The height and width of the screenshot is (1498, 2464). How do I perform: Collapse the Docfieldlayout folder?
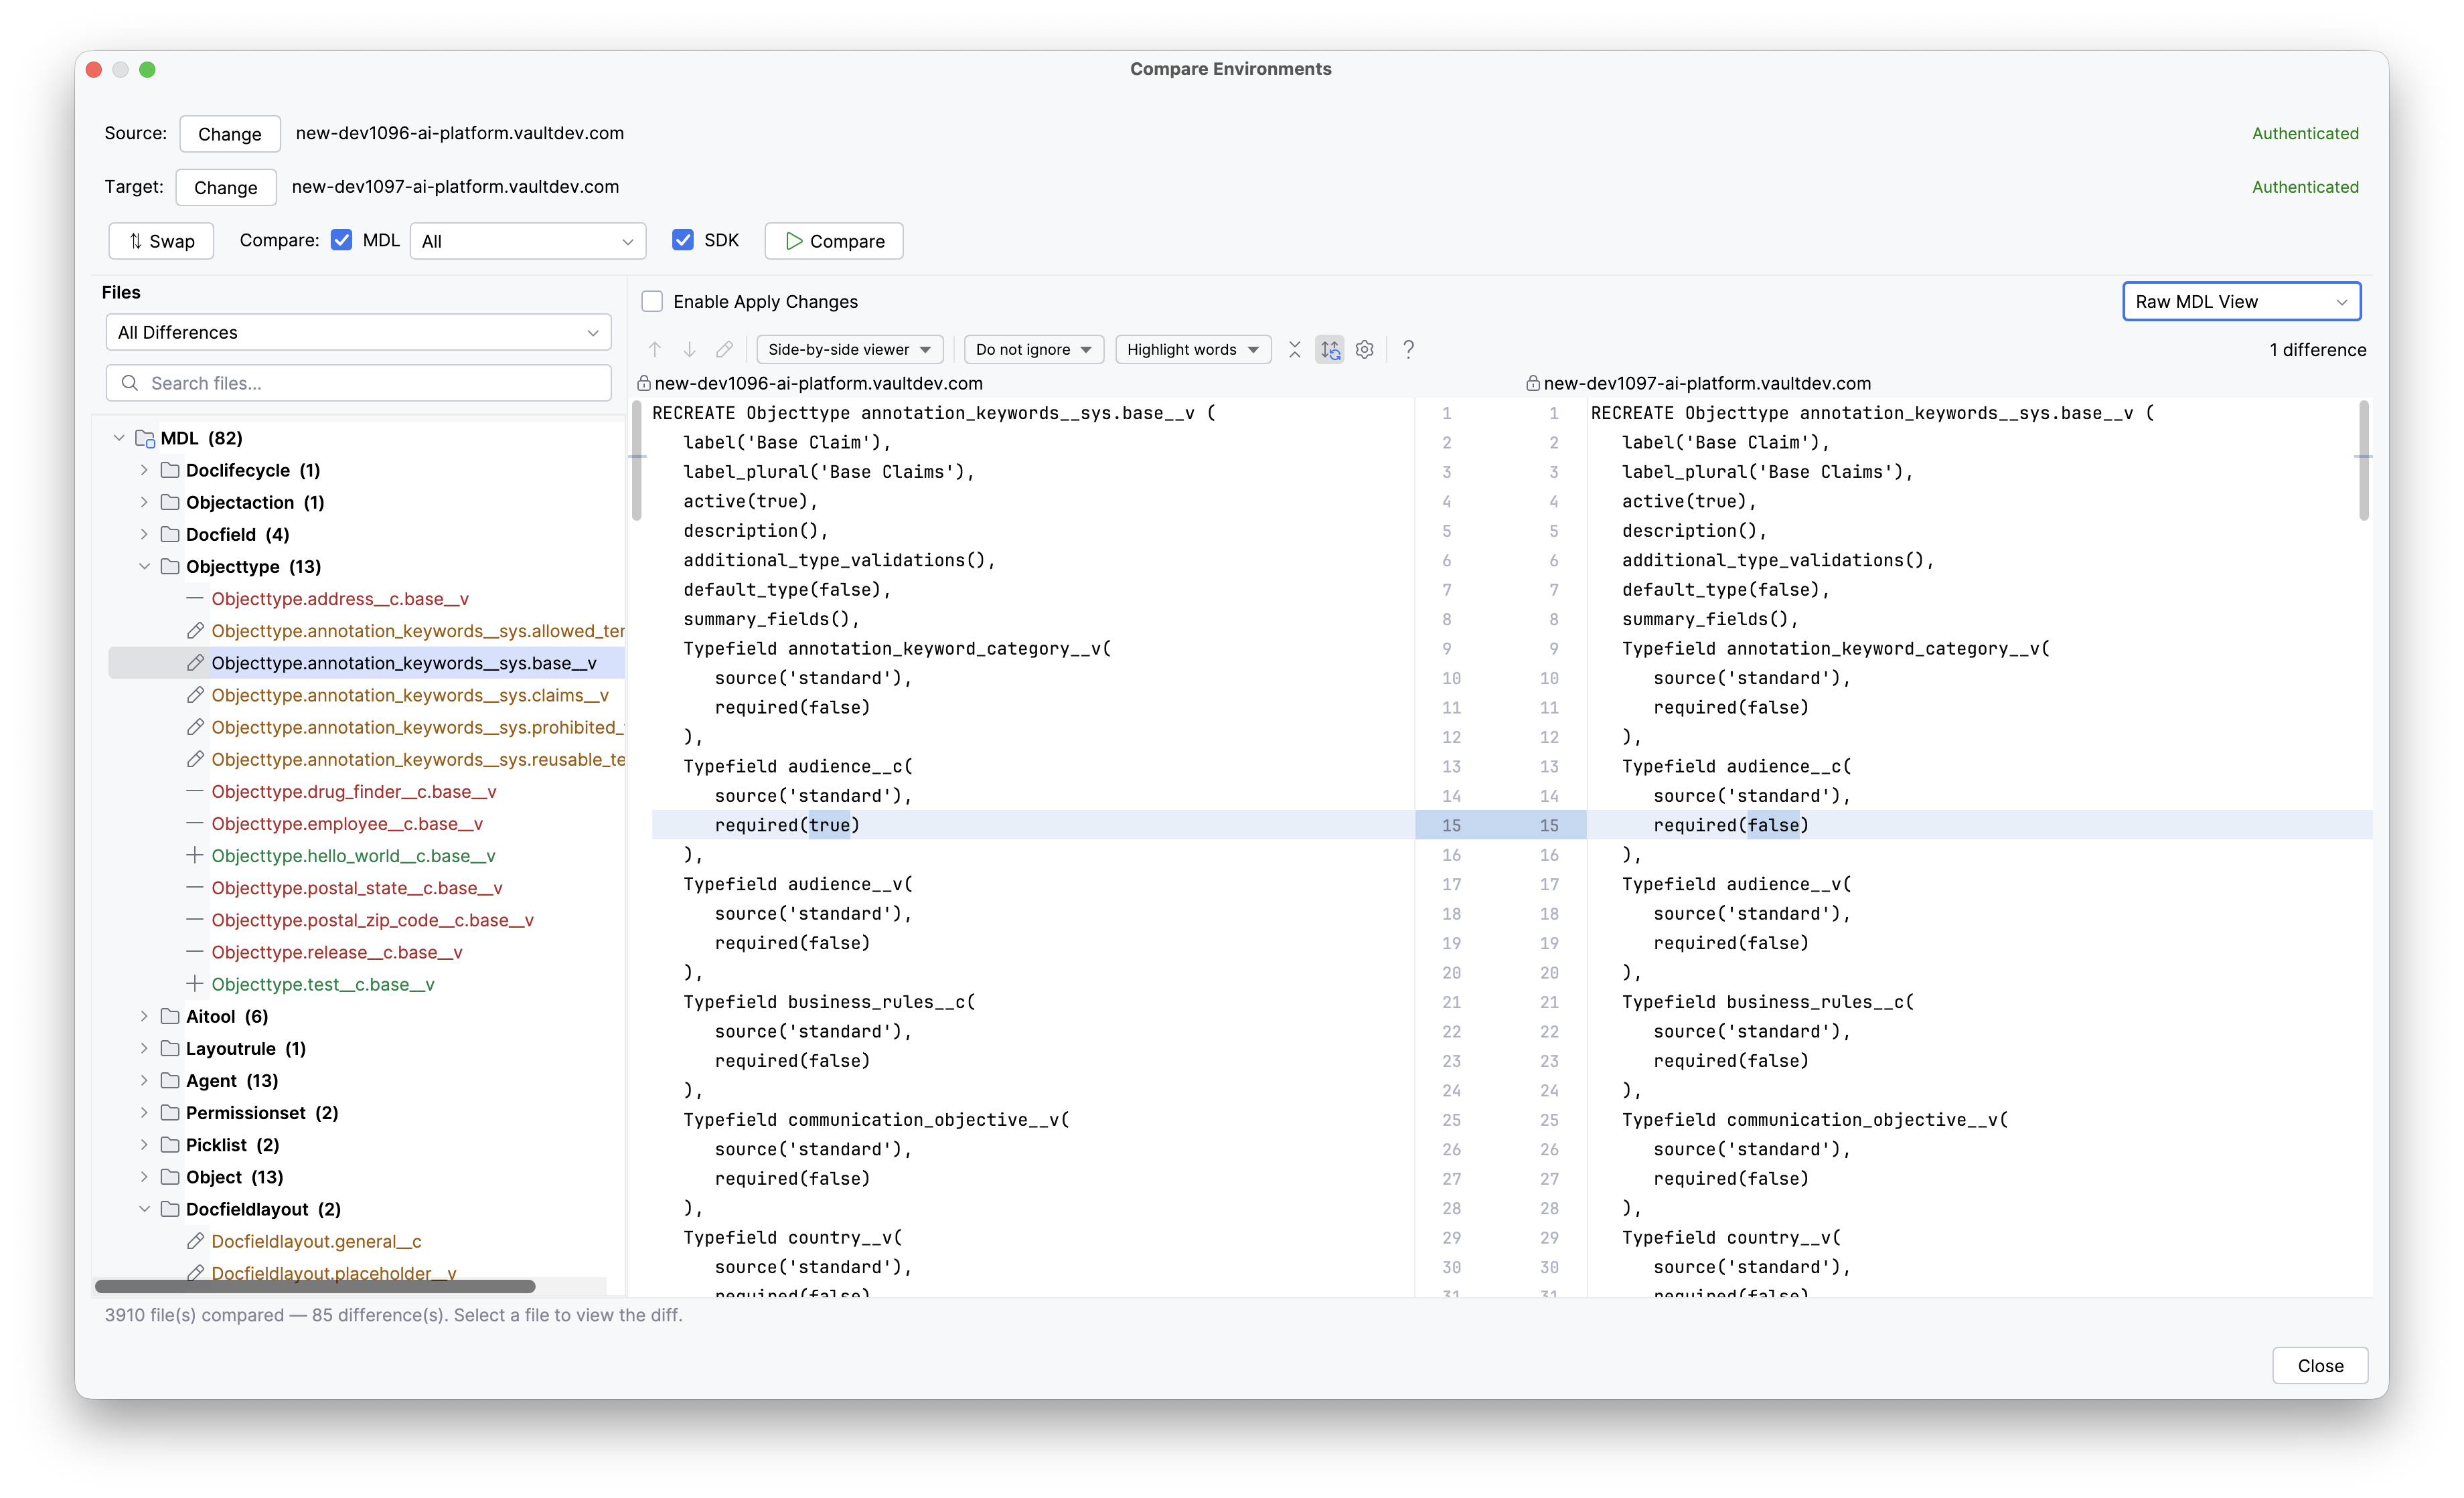point(144,1209)
